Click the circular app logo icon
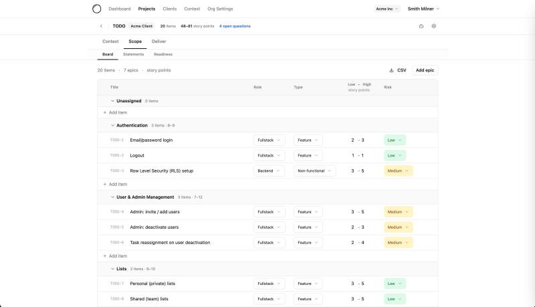The height and width of the screenshot is (307, 535). coord(97,9)
